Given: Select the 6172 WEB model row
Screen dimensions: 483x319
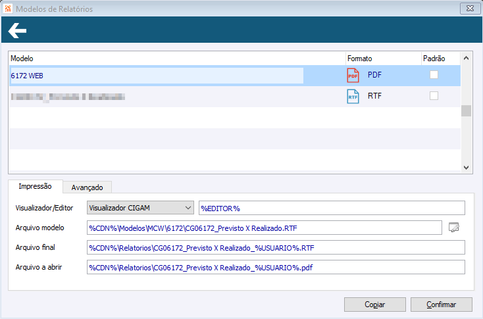Looking at the screenshot, I should (x=235, y=76).
